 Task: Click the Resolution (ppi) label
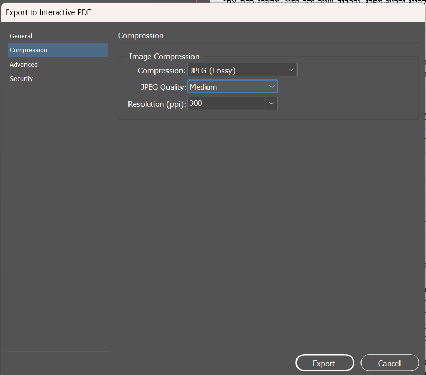(157, 104)
